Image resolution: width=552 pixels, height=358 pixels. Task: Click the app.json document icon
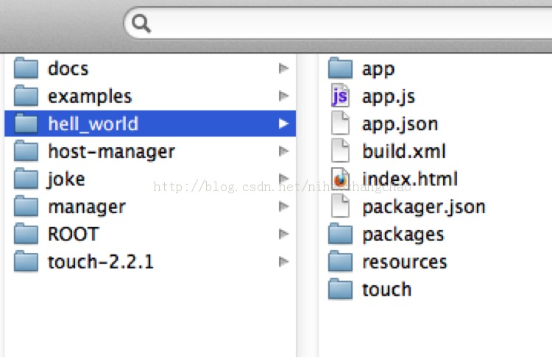tap(340, 123)
